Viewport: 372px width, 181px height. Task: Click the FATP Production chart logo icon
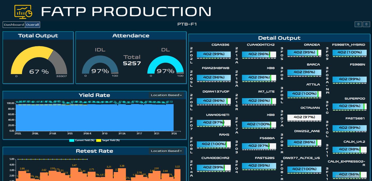pos(23,12)
